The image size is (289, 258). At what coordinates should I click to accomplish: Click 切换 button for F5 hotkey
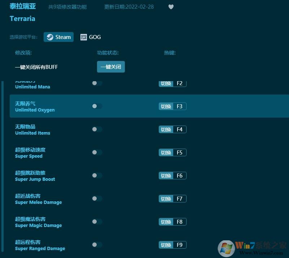tap(166, 152)
